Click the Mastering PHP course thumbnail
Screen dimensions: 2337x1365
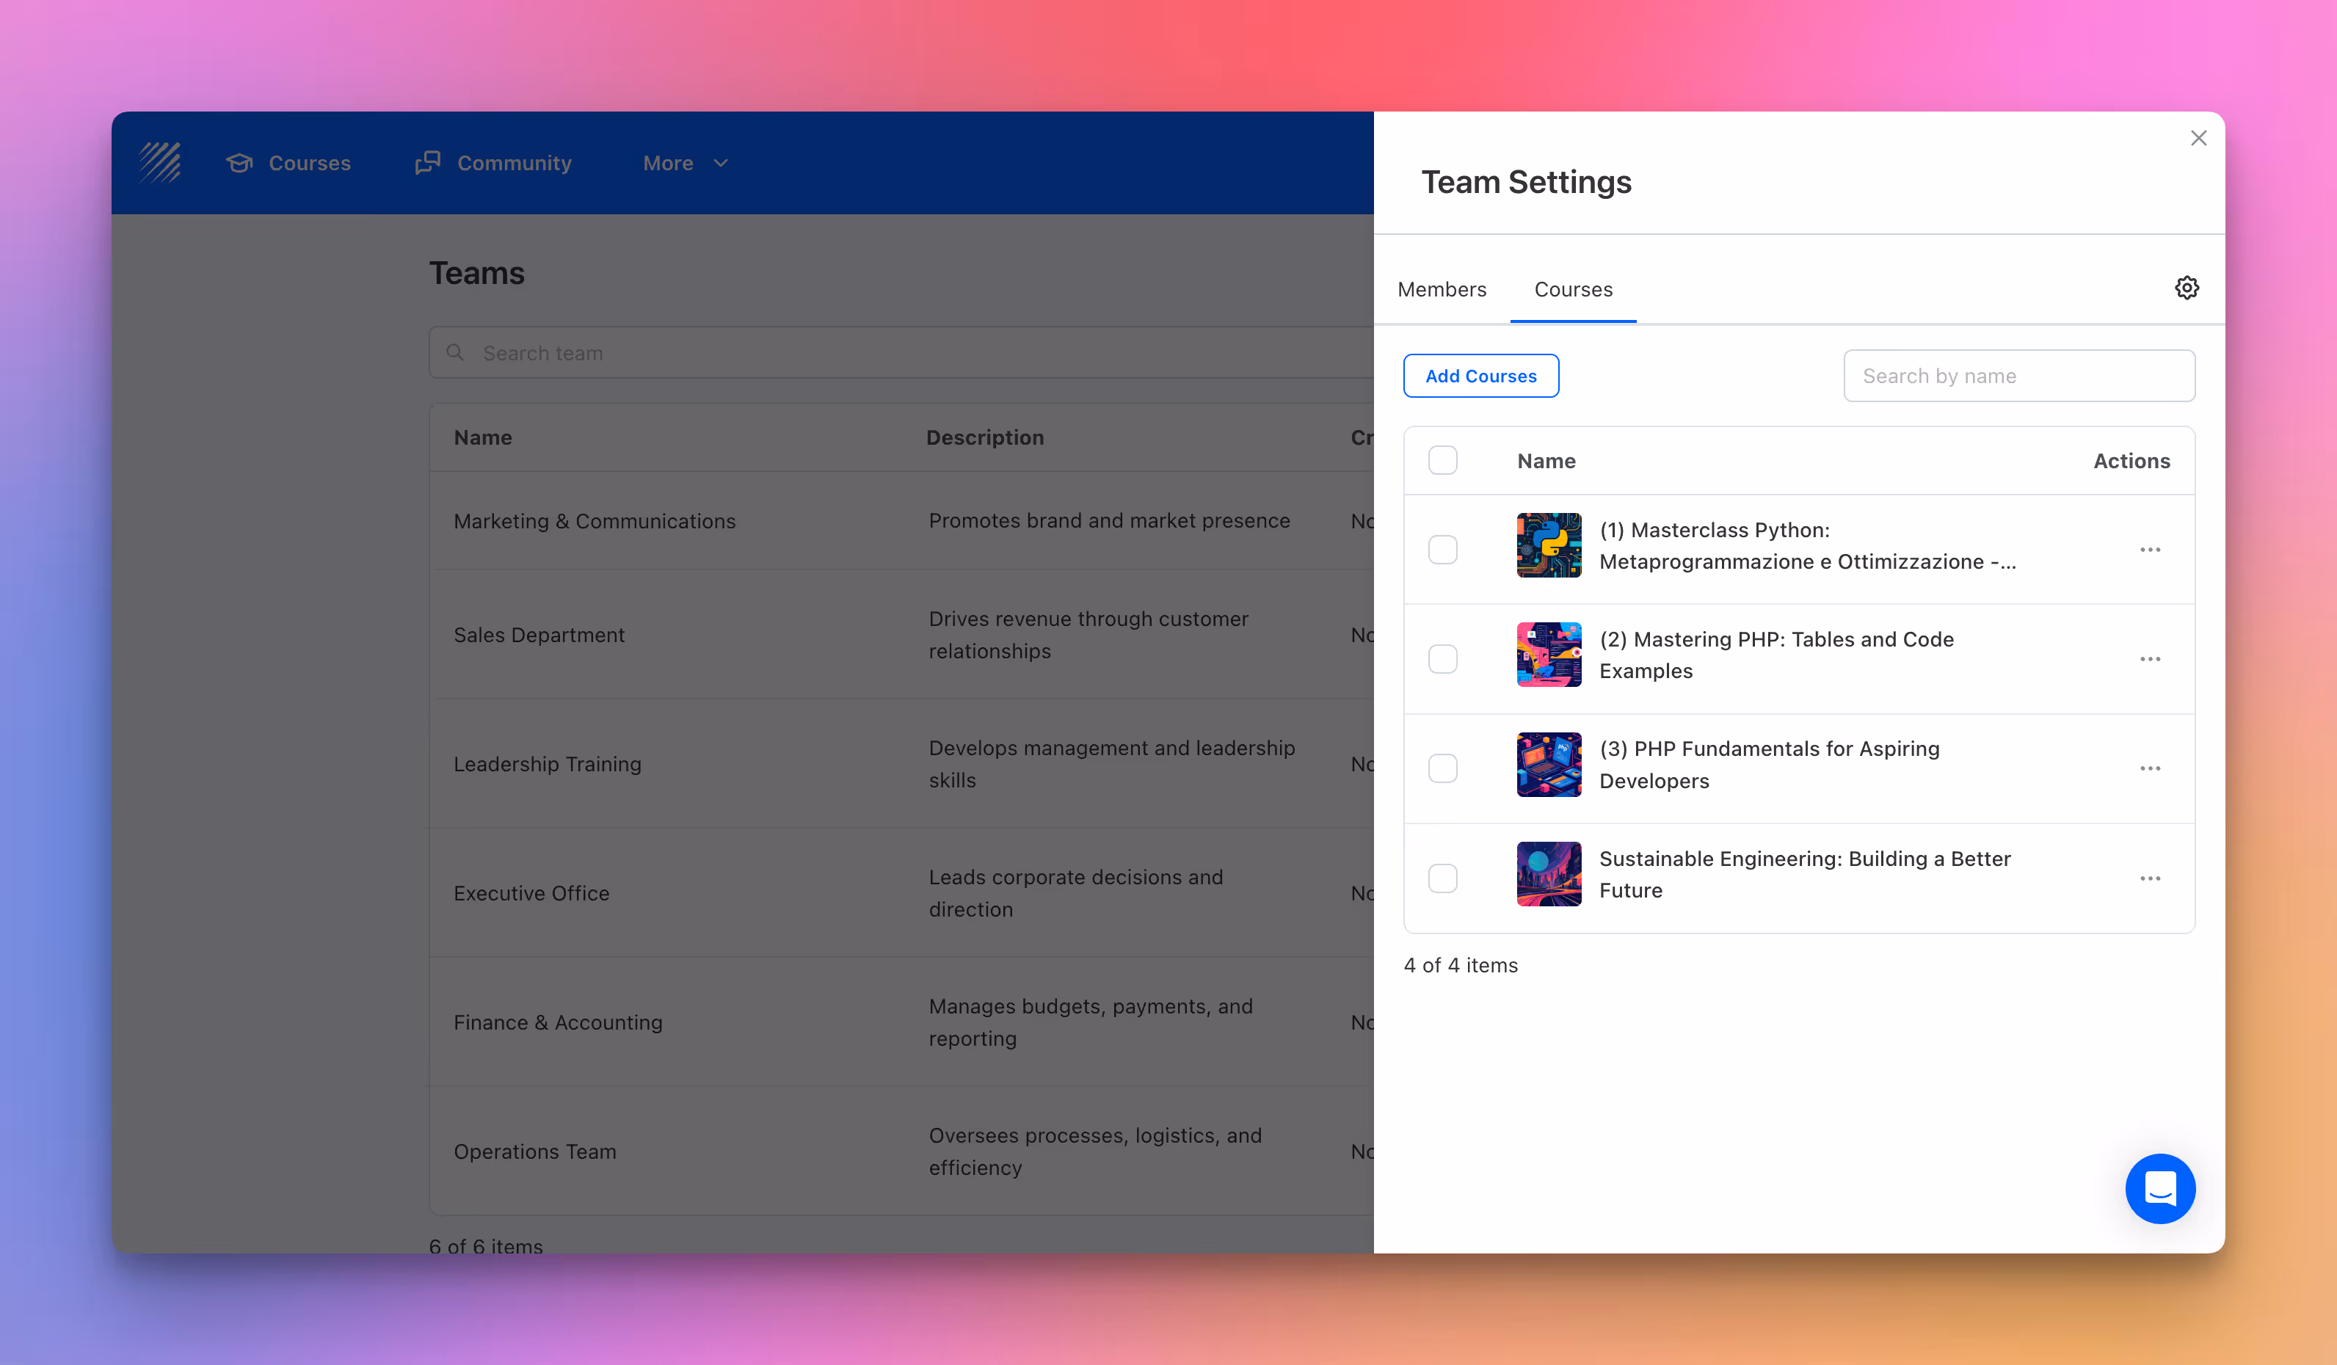[x=1548, y=655]
